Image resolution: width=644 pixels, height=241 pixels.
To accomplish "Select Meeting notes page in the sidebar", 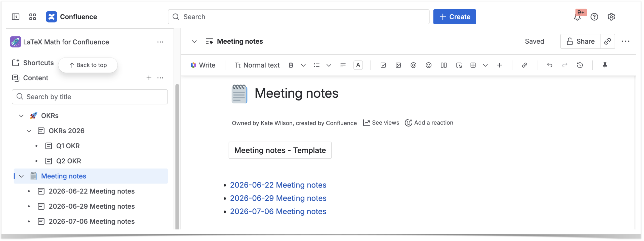I will pyautogui.click(x=91, y=176).
